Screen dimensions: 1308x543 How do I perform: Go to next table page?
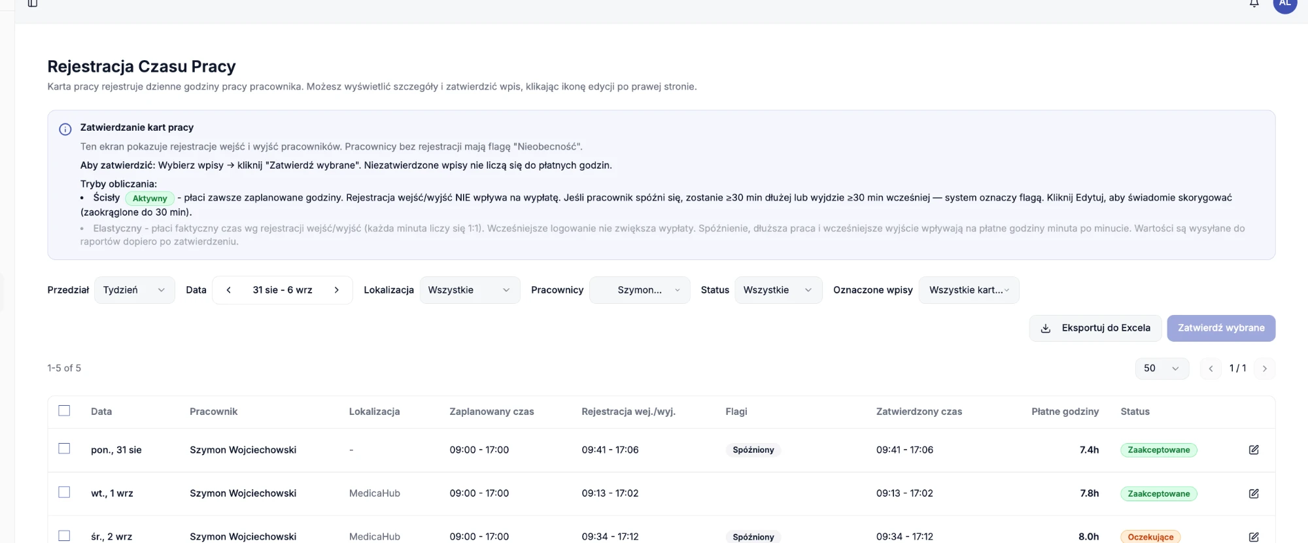(x=1265, y=369)
